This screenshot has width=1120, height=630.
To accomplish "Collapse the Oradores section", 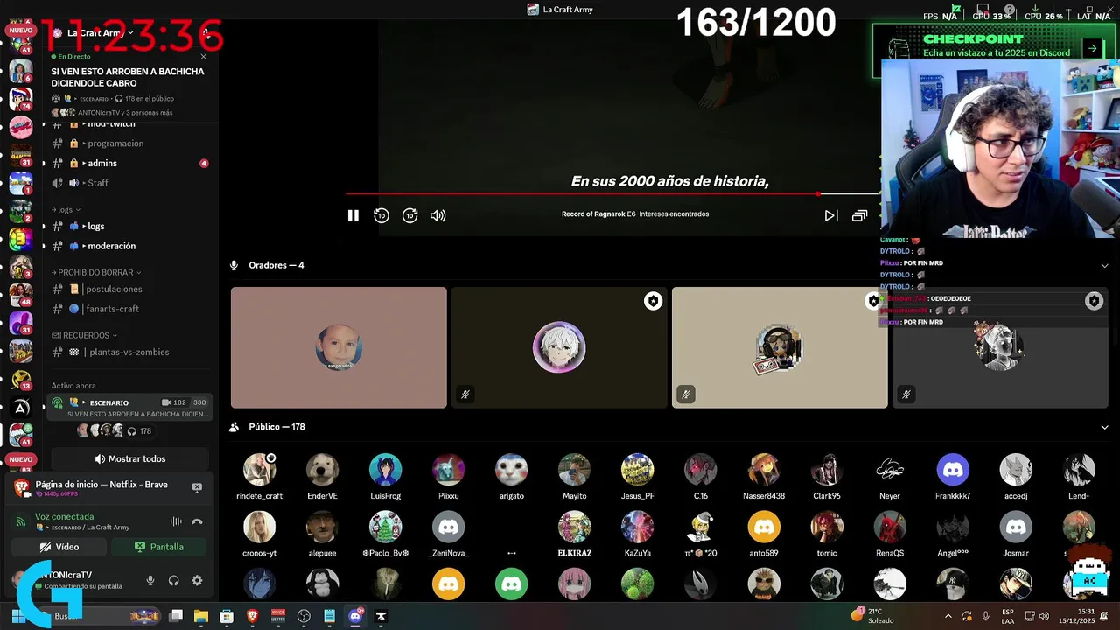I will [1104, 265].
